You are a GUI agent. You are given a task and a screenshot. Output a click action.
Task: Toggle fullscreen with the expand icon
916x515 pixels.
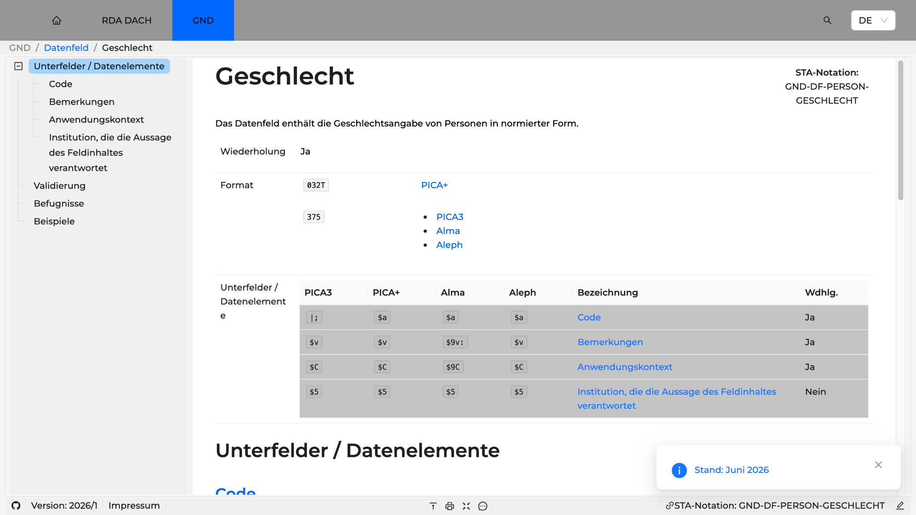pos(466,506)
